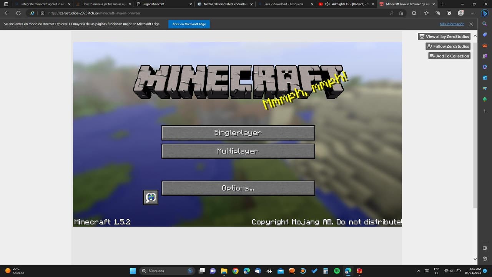Screen dimensions: 492x277
Task: Open Spotify from the taskbar
Action: (337, 271)
